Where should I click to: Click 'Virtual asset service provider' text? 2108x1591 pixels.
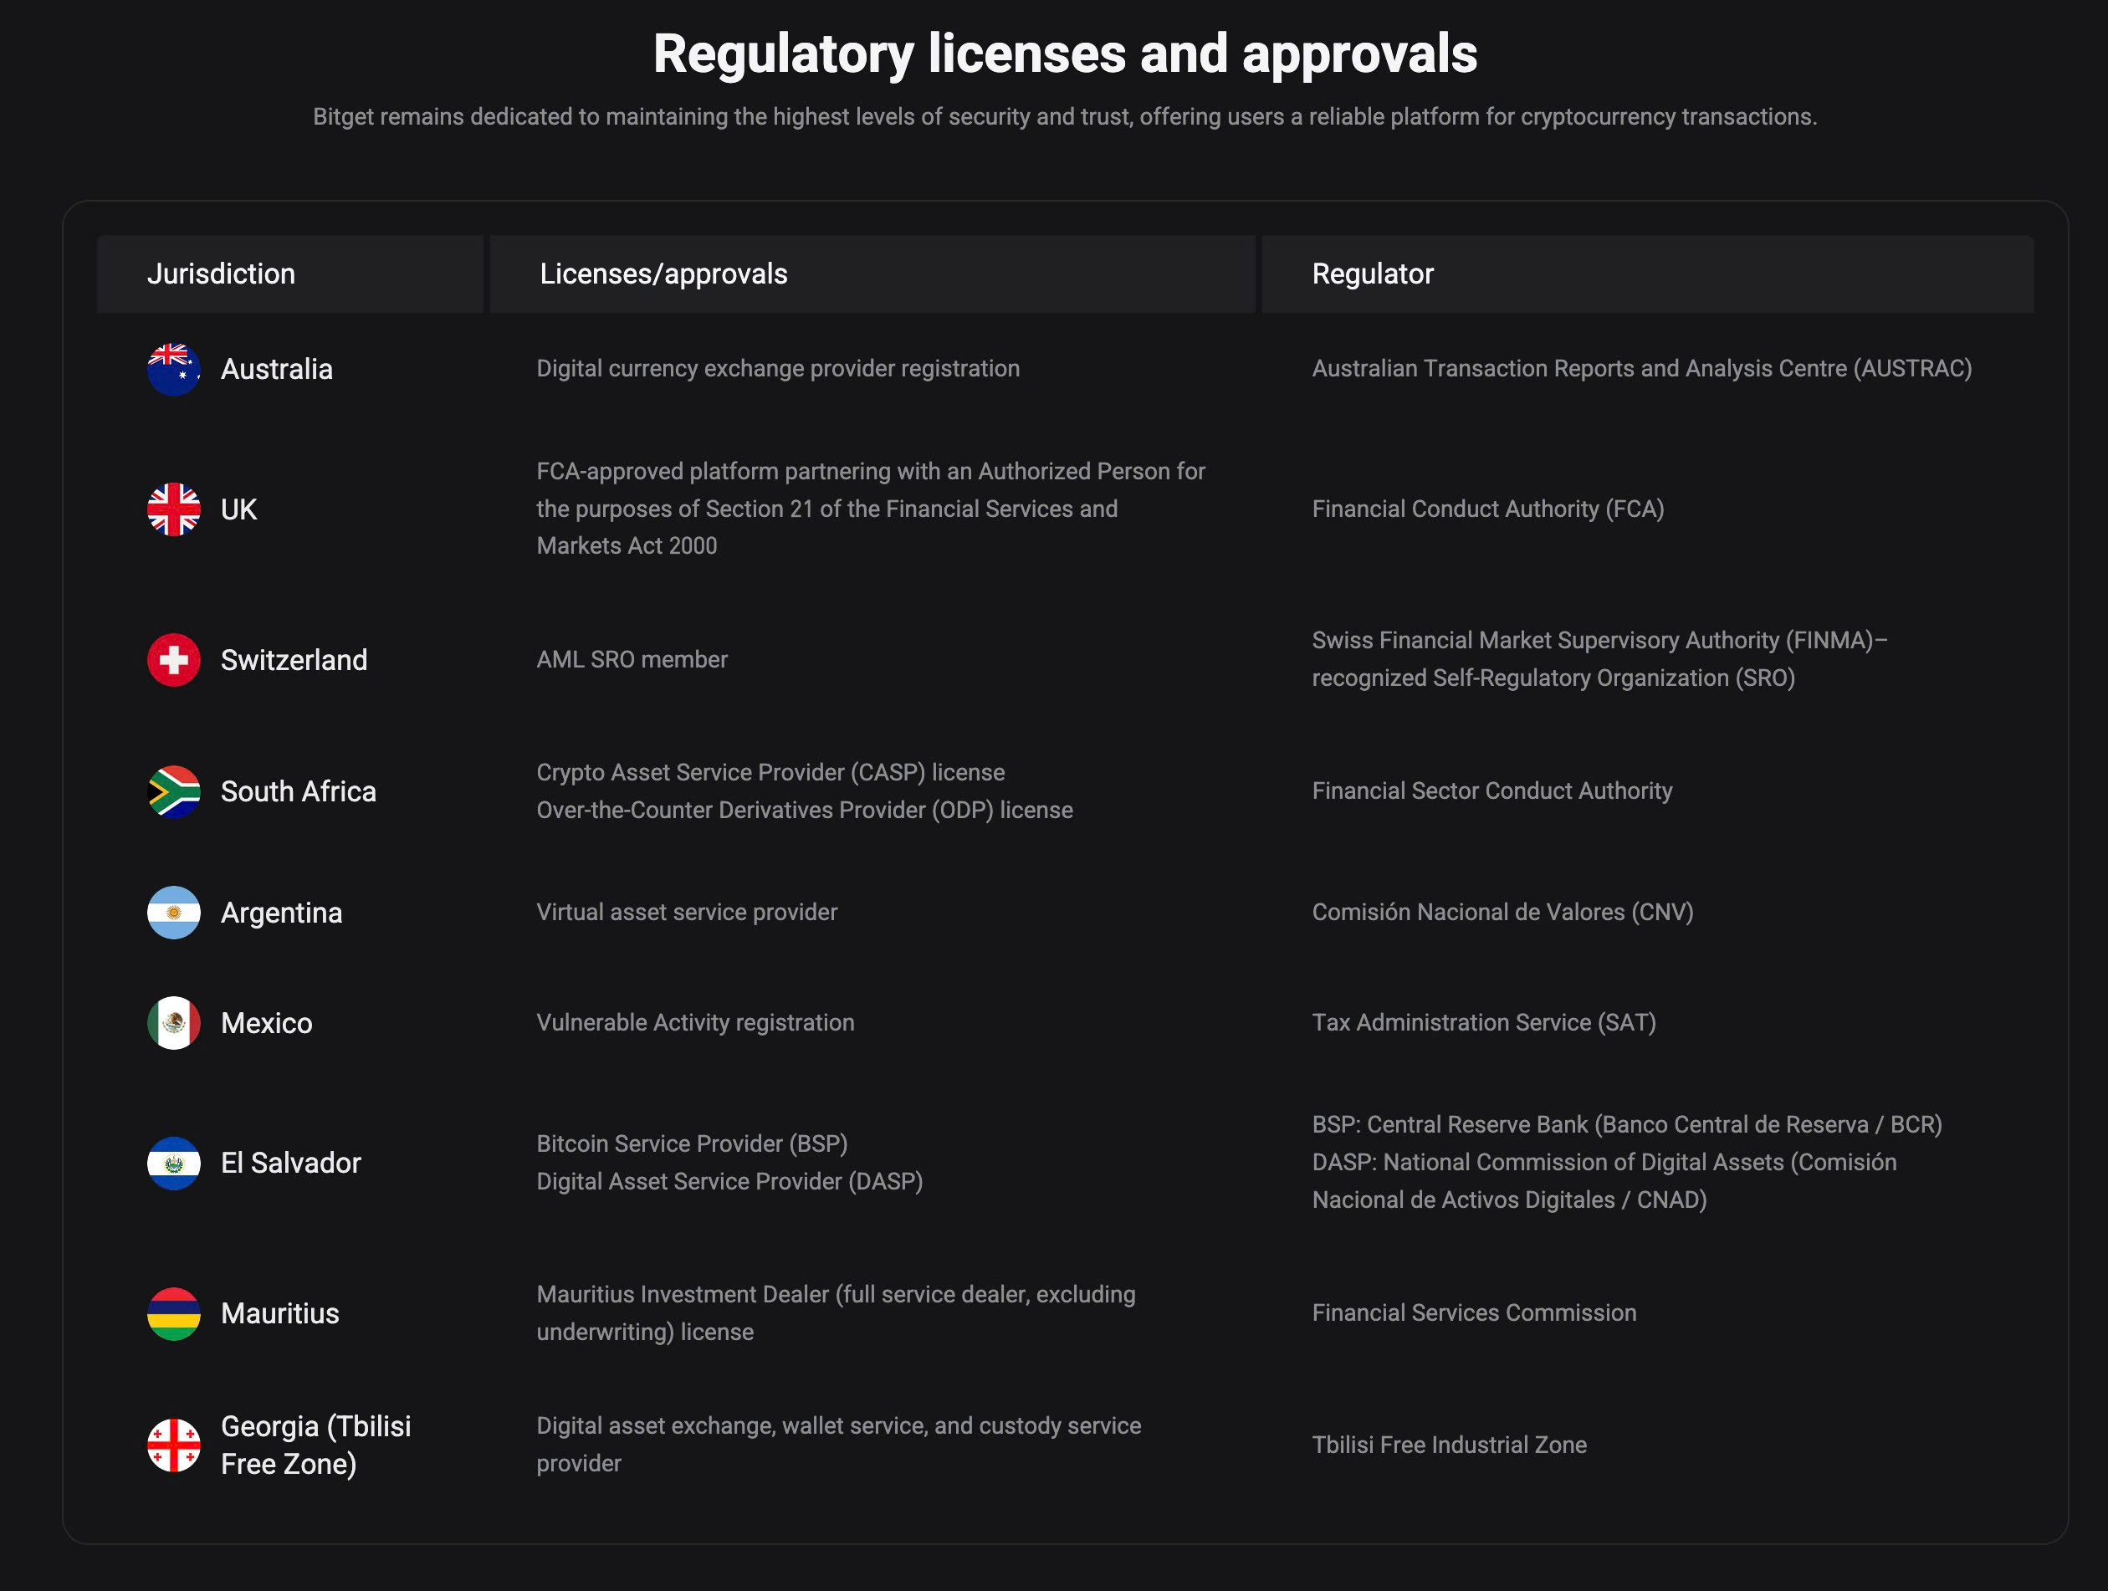[686, 913]
